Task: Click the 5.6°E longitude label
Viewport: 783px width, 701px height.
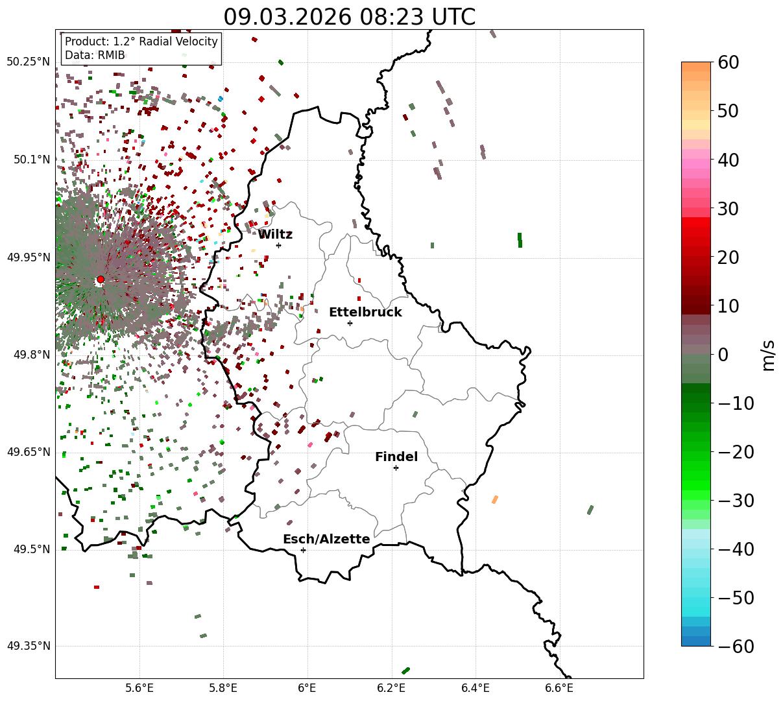Action: pyautogui.click(x=139, y=687)
